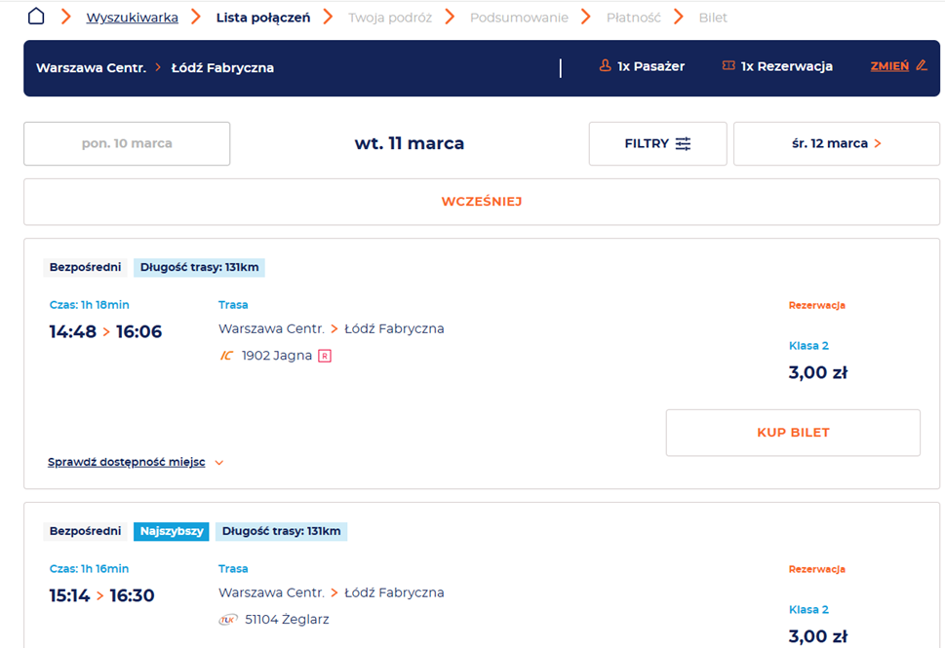Viewport: 945px width, 648px height.
Task: Expand Sprawdź dostępność miejsc for 14:48 train
Action: (x=127, y=462)
